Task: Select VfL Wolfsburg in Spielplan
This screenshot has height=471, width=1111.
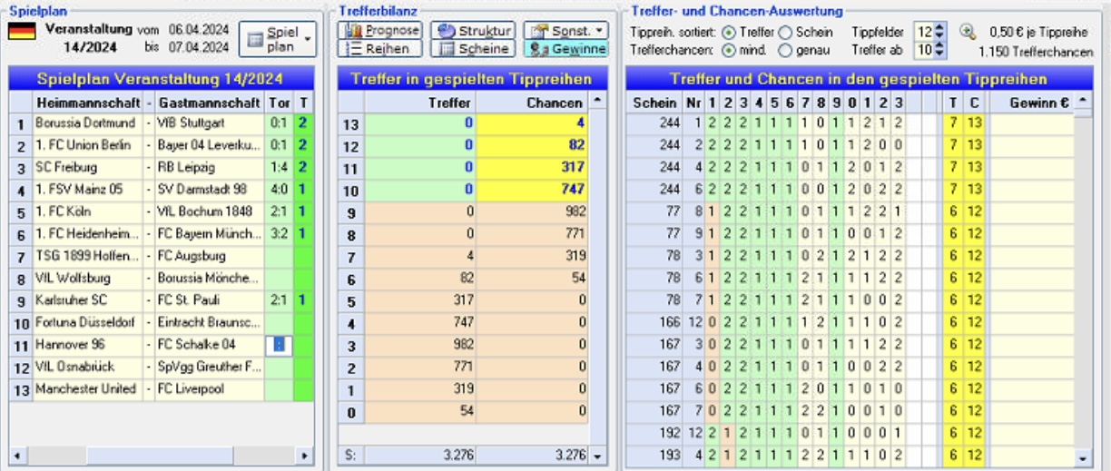Action: tap(87, 278)
